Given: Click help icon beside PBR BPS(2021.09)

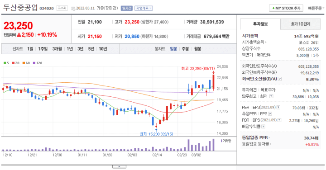Looking at the screenshot, I should (x=279, y=120).
